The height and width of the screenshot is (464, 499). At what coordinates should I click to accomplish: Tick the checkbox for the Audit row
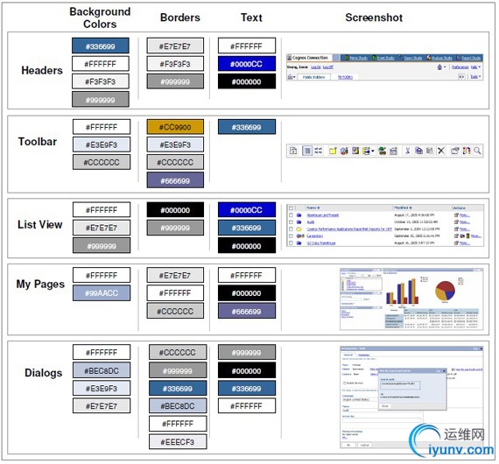click(x=291, y=222)
